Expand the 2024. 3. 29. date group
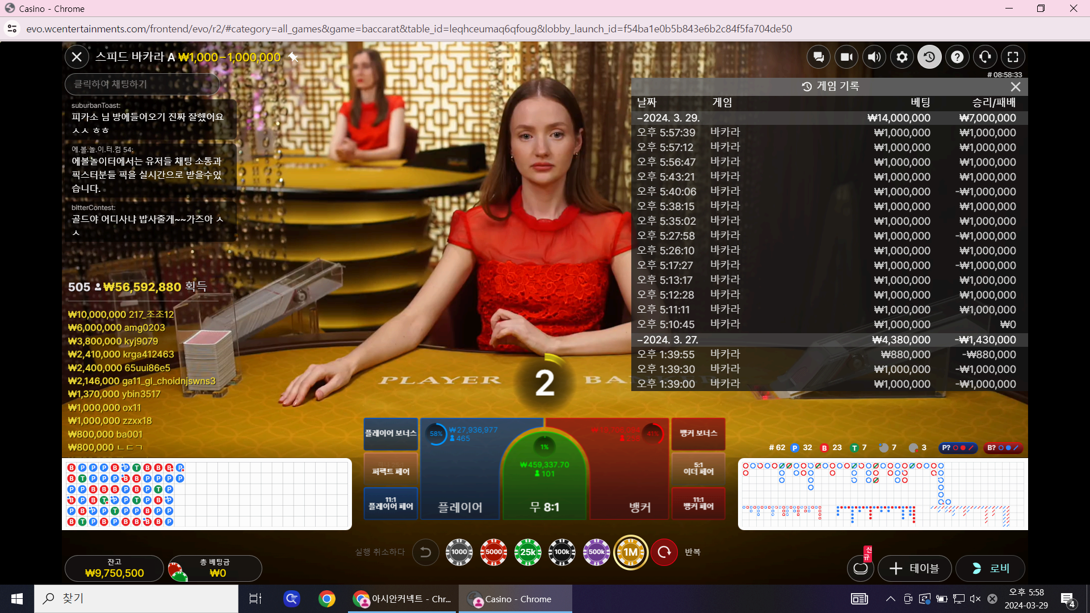The image size is (1090, 613). pos(668,118)
